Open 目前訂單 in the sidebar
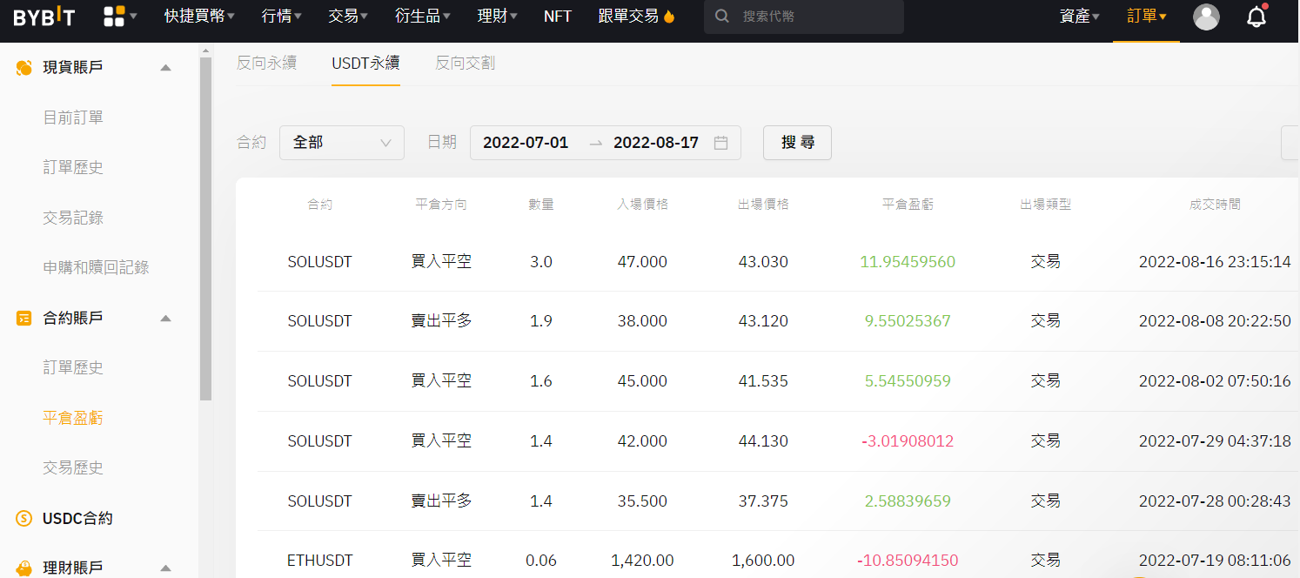Image resolution: width=1300 pixels, height=578 pixels. coord(73,118)
